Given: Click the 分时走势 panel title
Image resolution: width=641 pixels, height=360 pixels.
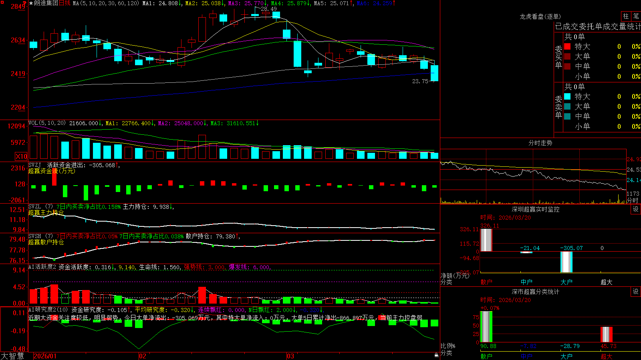Looking at the screenshot, I should [x=540, y=143].
